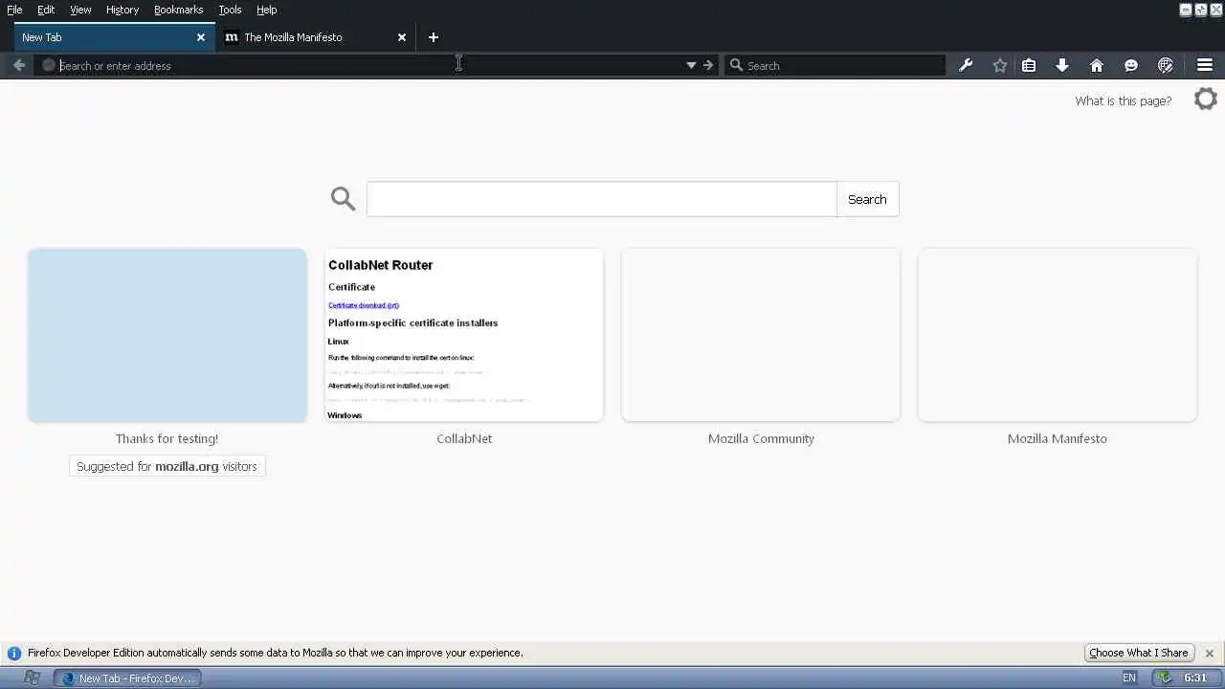Open the Help menu
This screenshot has width=1225, height=689.
tap(267, 10)
